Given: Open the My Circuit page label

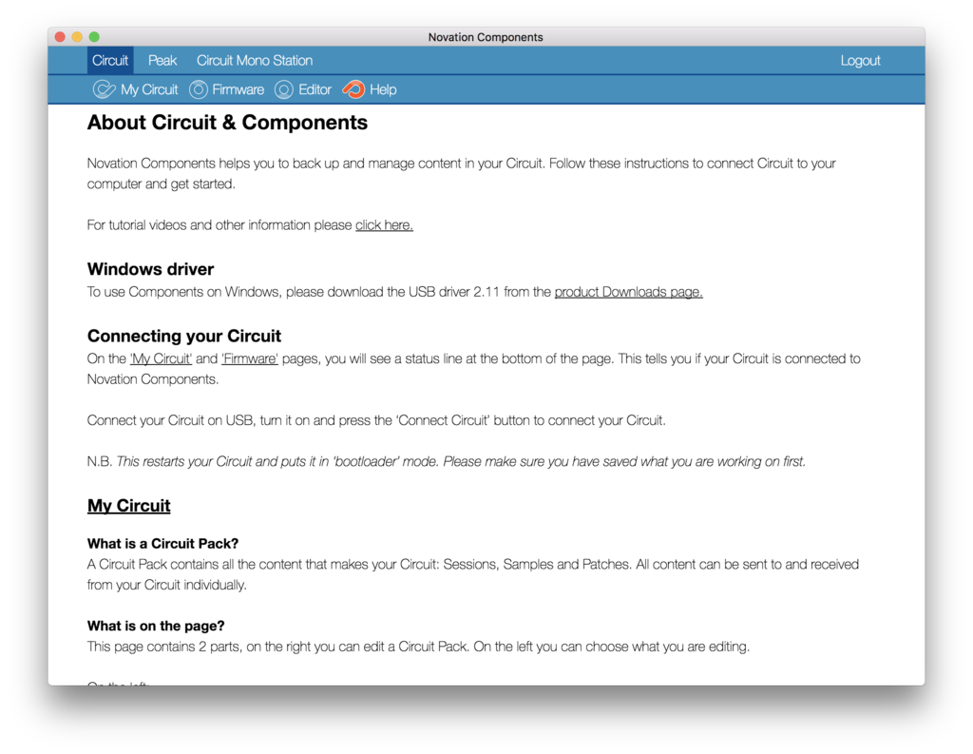Looking at the screenshot, I should 149,89.
